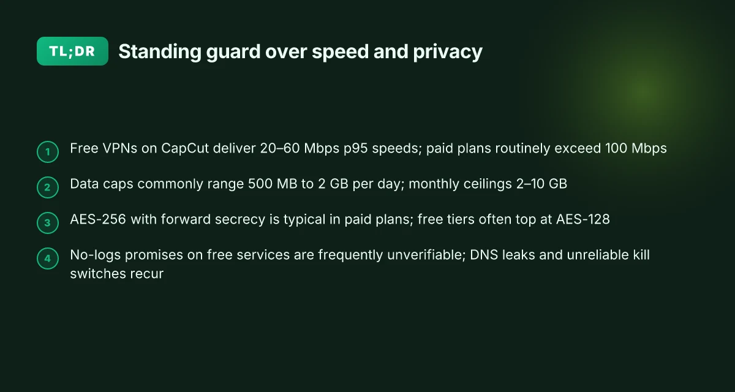Select the Data caps commonly range sentence
The image size is (735, 392).
point(318,184)
